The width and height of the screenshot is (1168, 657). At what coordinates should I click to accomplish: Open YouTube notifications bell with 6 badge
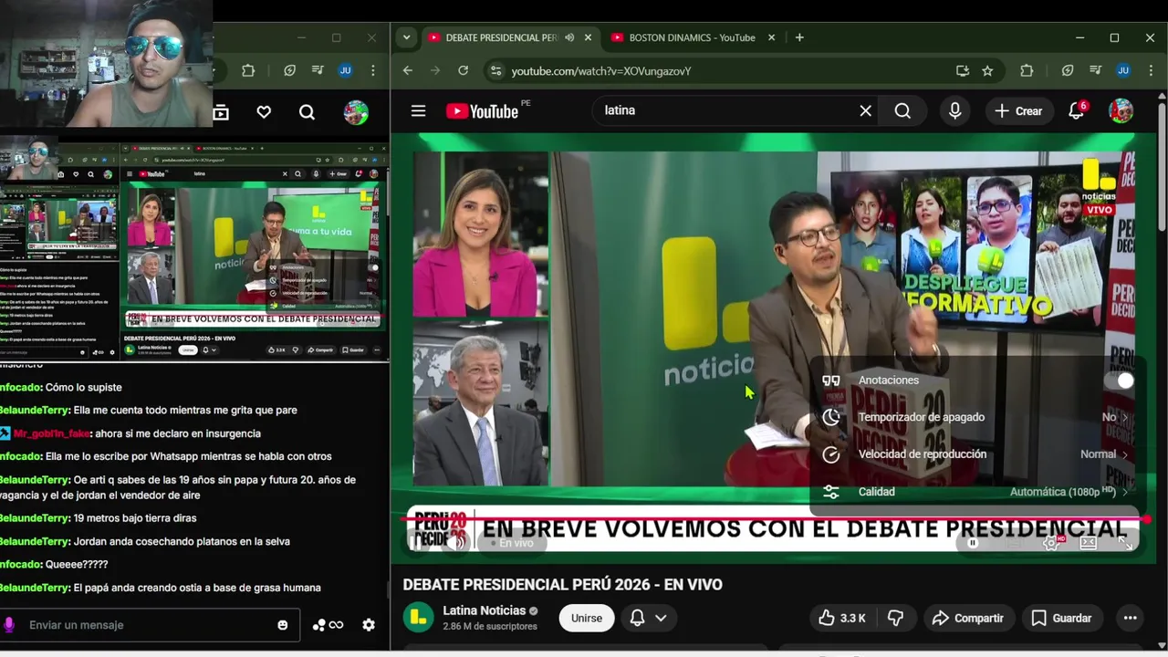click(x=1077, y=110)
